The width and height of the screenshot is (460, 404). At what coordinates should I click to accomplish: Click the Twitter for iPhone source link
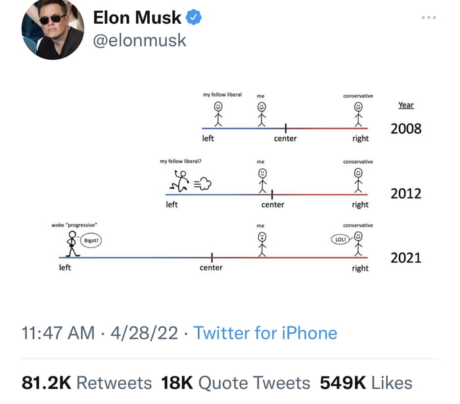click(265, 333)
